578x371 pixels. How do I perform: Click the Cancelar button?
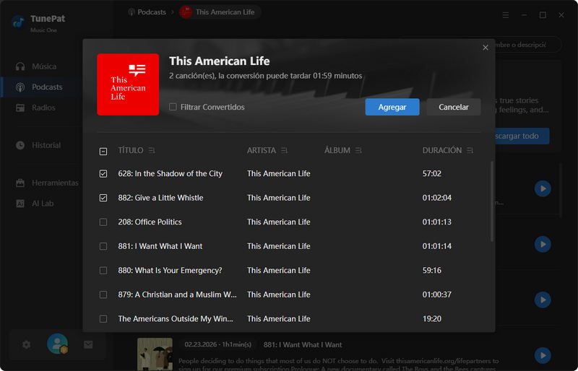coord(454,107)
